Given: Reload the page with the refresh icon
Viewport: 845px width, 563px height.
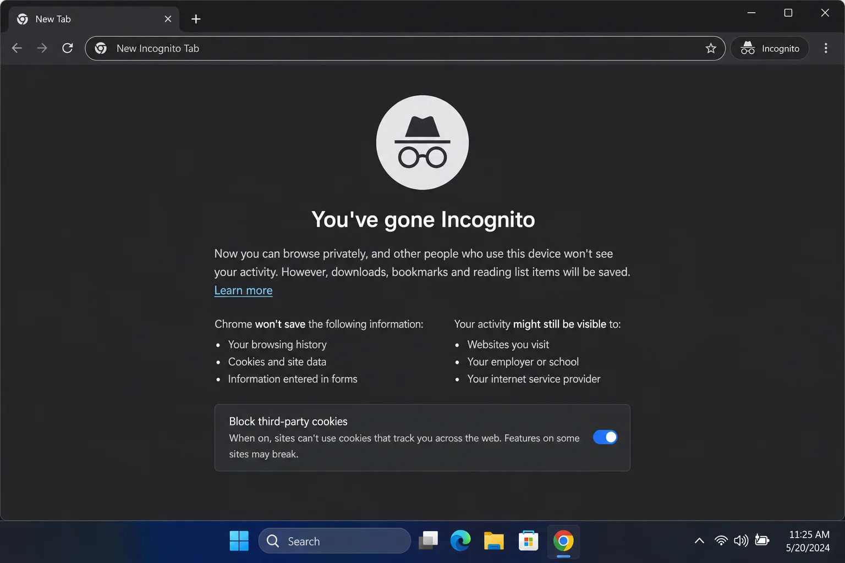Looking at the screenshot, I should click(67, 48).
